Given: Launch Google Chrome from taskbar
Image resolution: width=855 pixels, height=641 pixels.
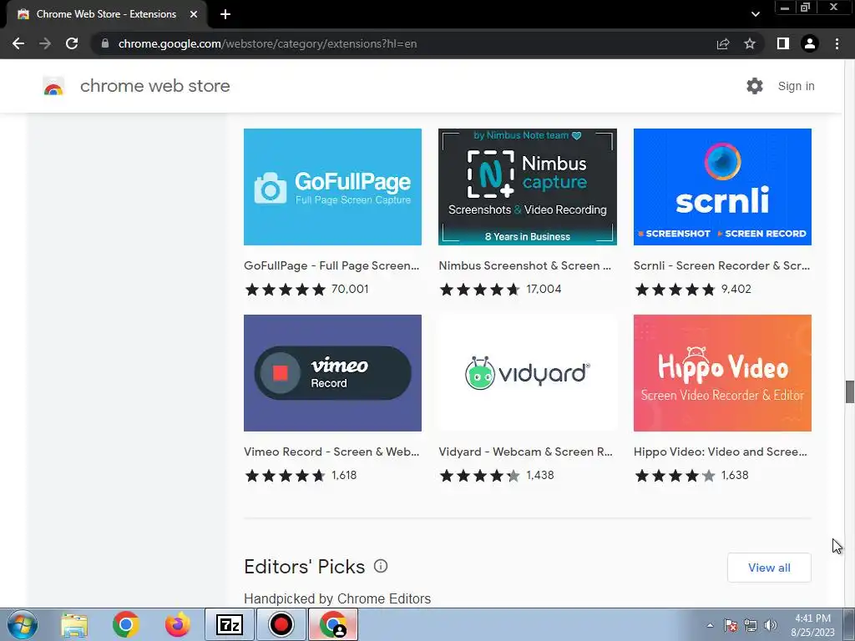Looking at the screenshot, I should [x=126, y=624].
